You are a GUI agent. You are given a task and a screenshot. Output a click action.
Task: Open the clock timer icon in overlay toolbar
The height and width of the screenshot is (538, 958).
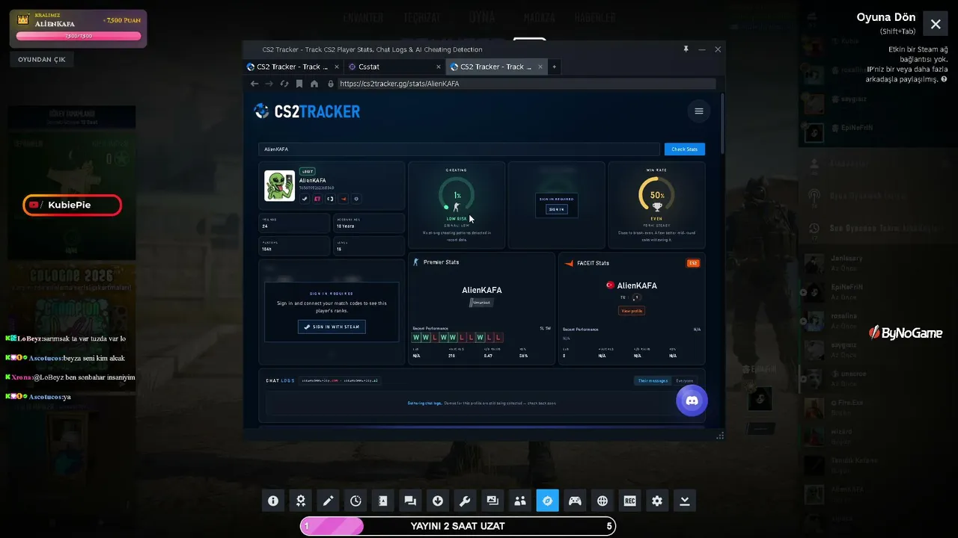356,501
